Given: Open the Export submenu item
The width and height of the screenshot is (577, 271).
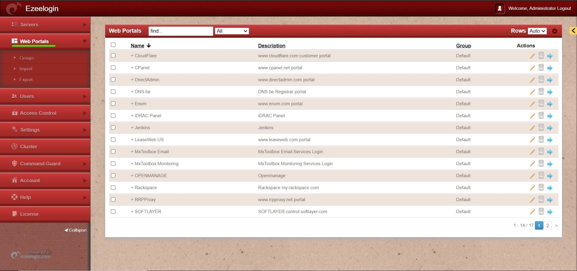Looking at the screenshot, I should 26,79.
